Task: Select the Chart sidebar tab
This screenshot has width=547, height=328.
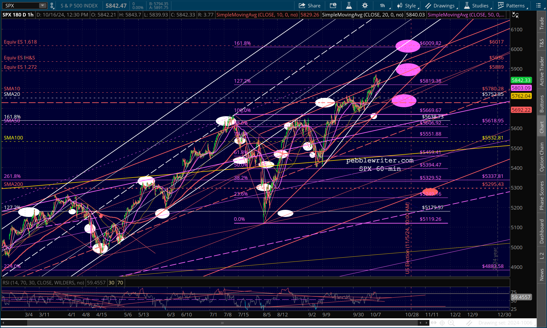Action: 542,127
